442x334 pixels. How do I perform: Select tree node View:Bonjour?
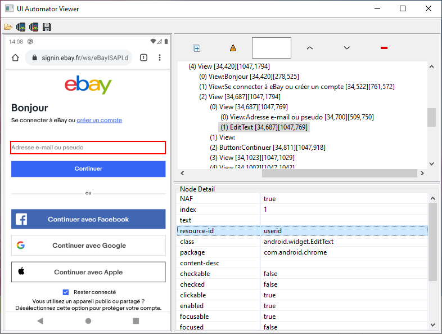pos(249,77)
